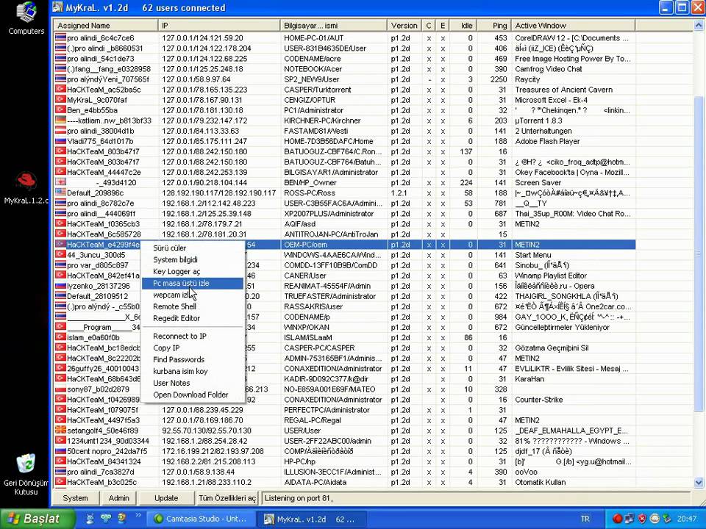This screenshot has width=706, height=529.
Task: Click the red record tray icon
Action: [x=617, y=519]
